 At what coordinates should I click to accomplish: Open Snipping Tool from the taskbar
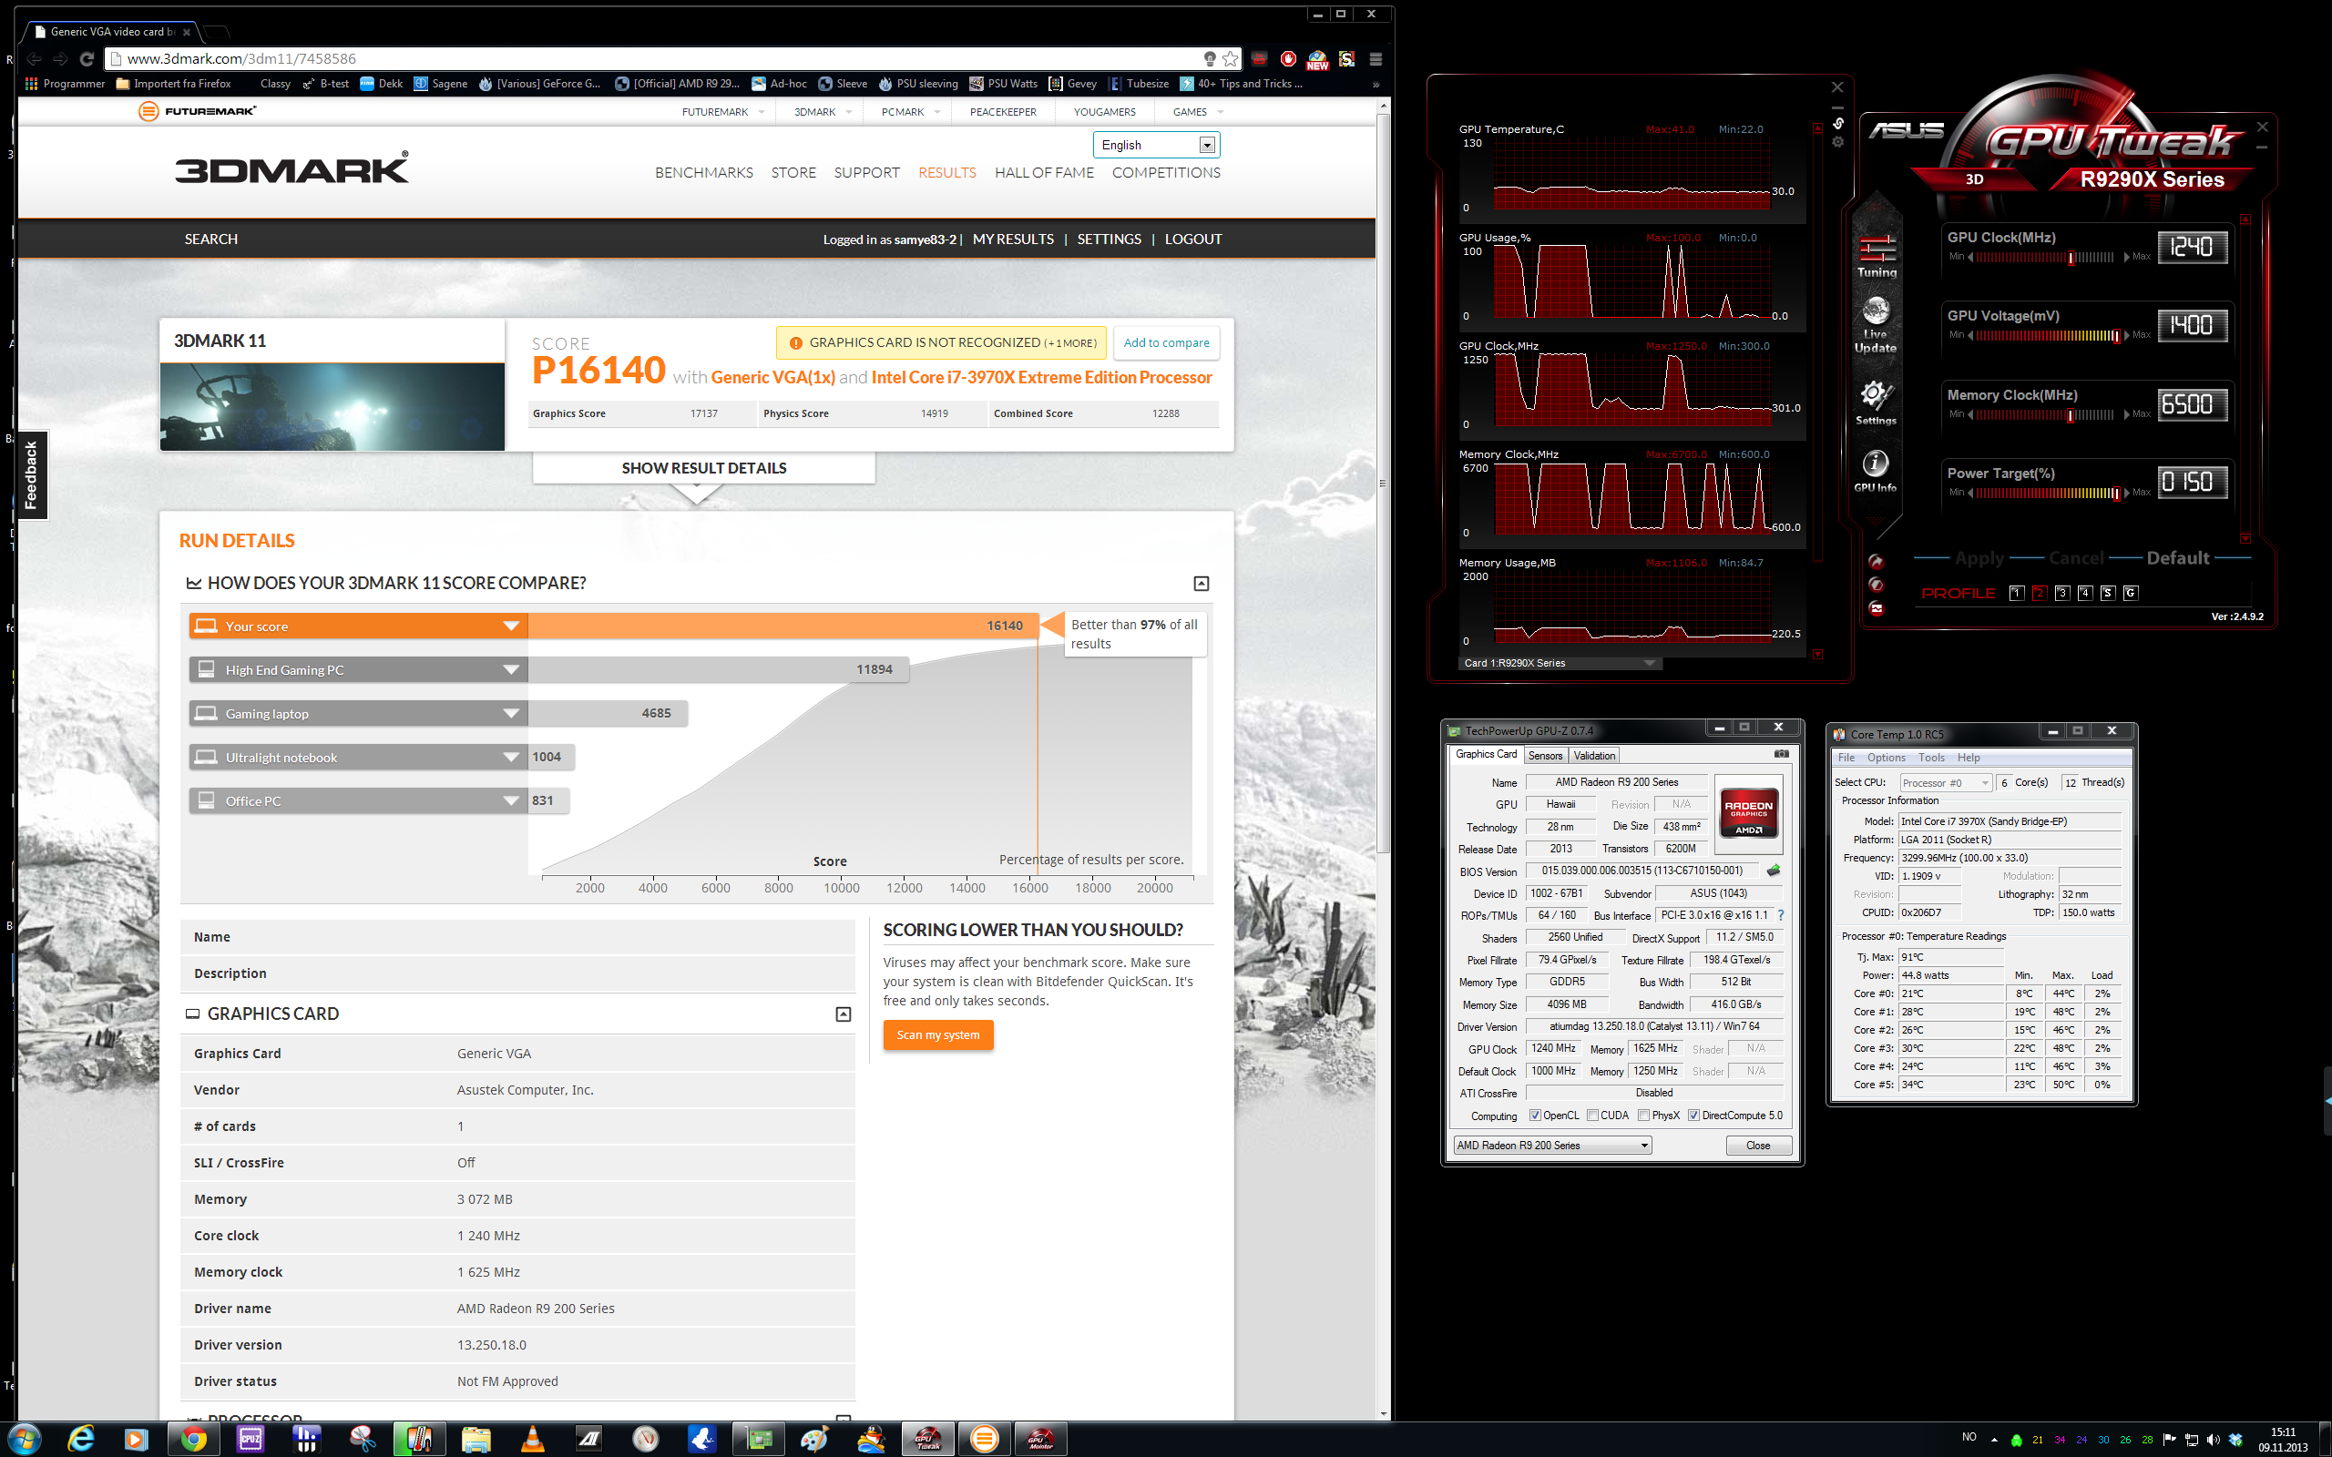click(363, 1439)
